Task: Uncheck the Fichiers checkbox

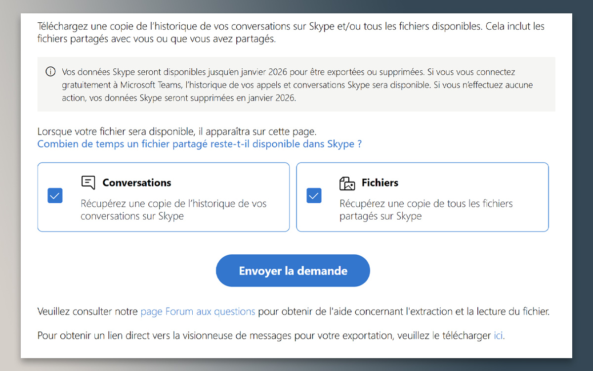Action: tap(313, 196)
